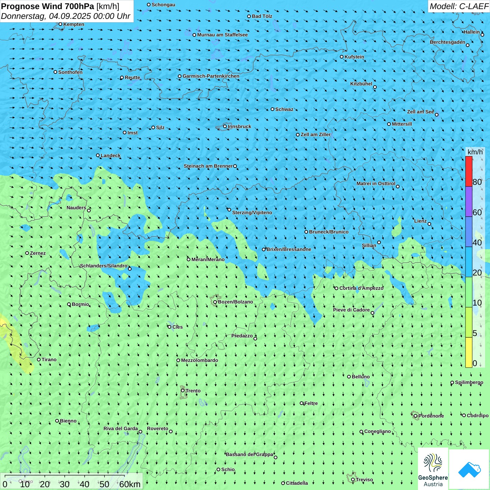
Task: Click the 'Bormio' label
Action: click(80, 304)
